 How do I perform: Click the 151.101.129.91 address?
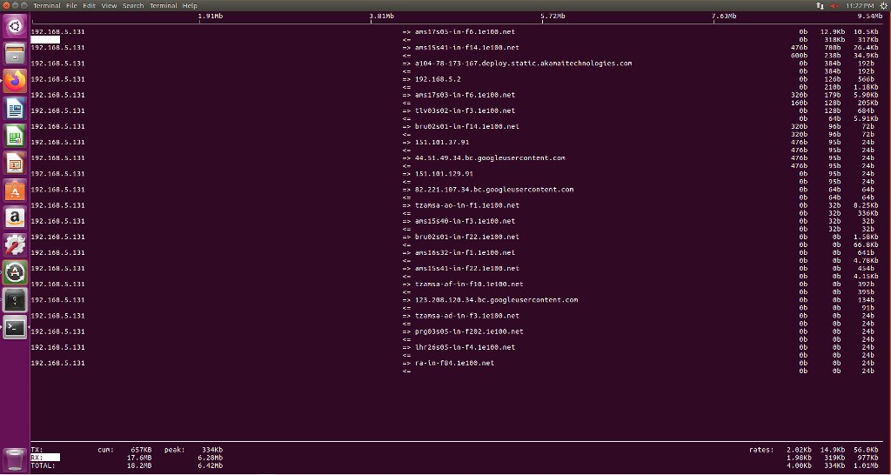pyautogui.click(x=444, y=174)
